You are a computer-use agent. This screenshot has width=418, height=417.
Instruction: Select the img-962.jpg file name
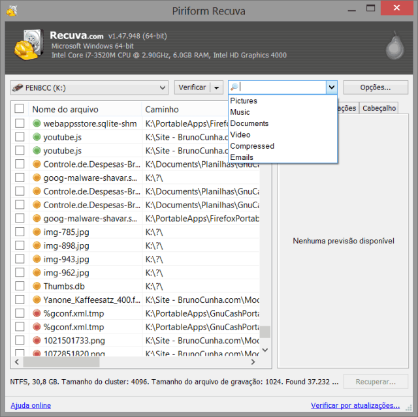(67, 273)
